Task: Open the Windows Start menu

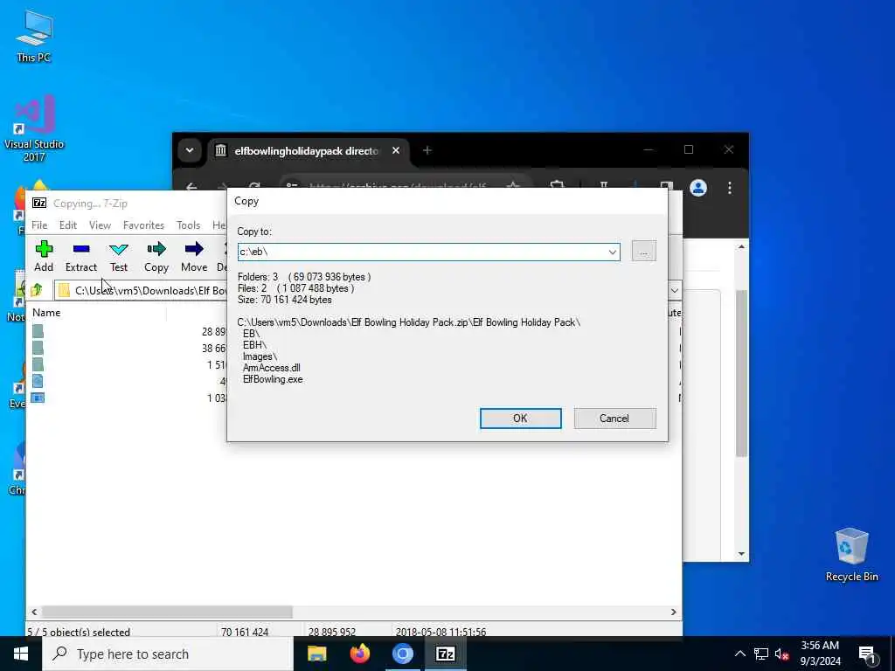Action: tap(21, 654)
